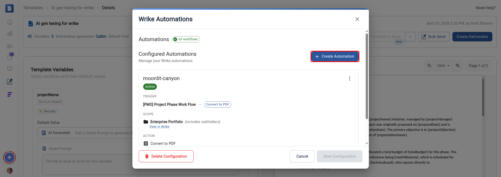Screen dimensions: 501x177
Task: Open moonlit-canyon three-dot options menu
Action: 349,79
